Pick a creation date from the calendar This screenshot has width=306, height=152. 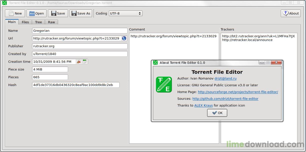coord(85,61)
